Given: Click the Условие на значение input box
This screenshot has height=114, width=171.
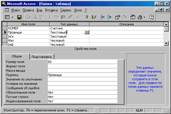Looking at the screenshot, I should pyautogui.click(x=82, y=84).
